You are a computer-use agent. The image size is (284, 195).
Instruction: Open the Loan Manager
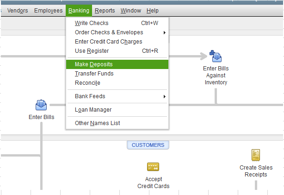[x=93, y=110]
